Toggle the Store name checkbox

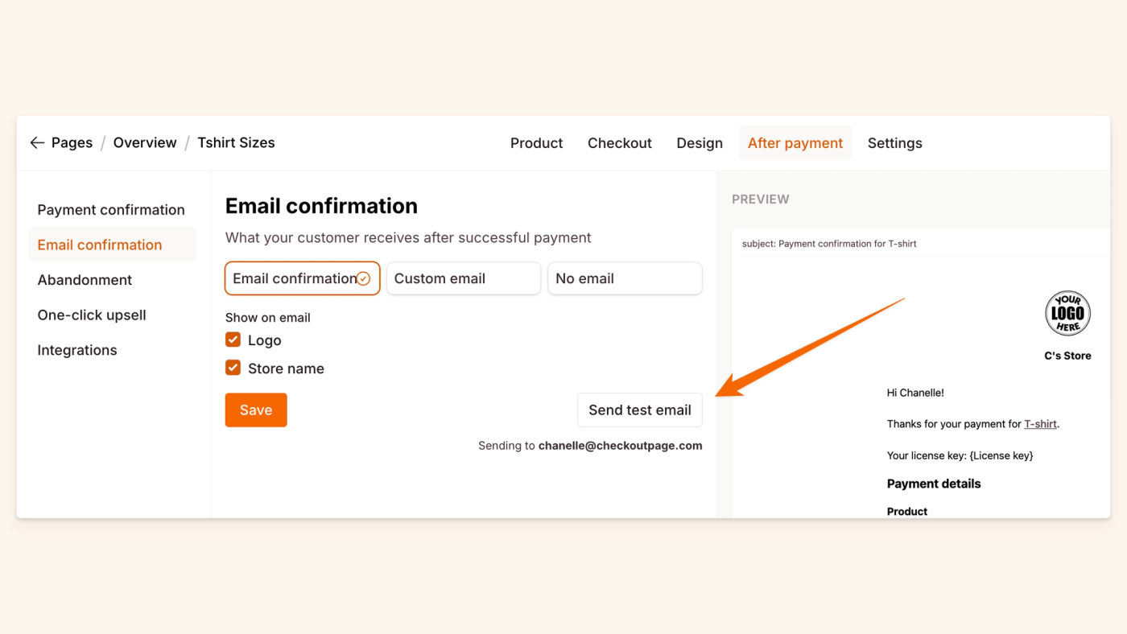click(233, 368)
